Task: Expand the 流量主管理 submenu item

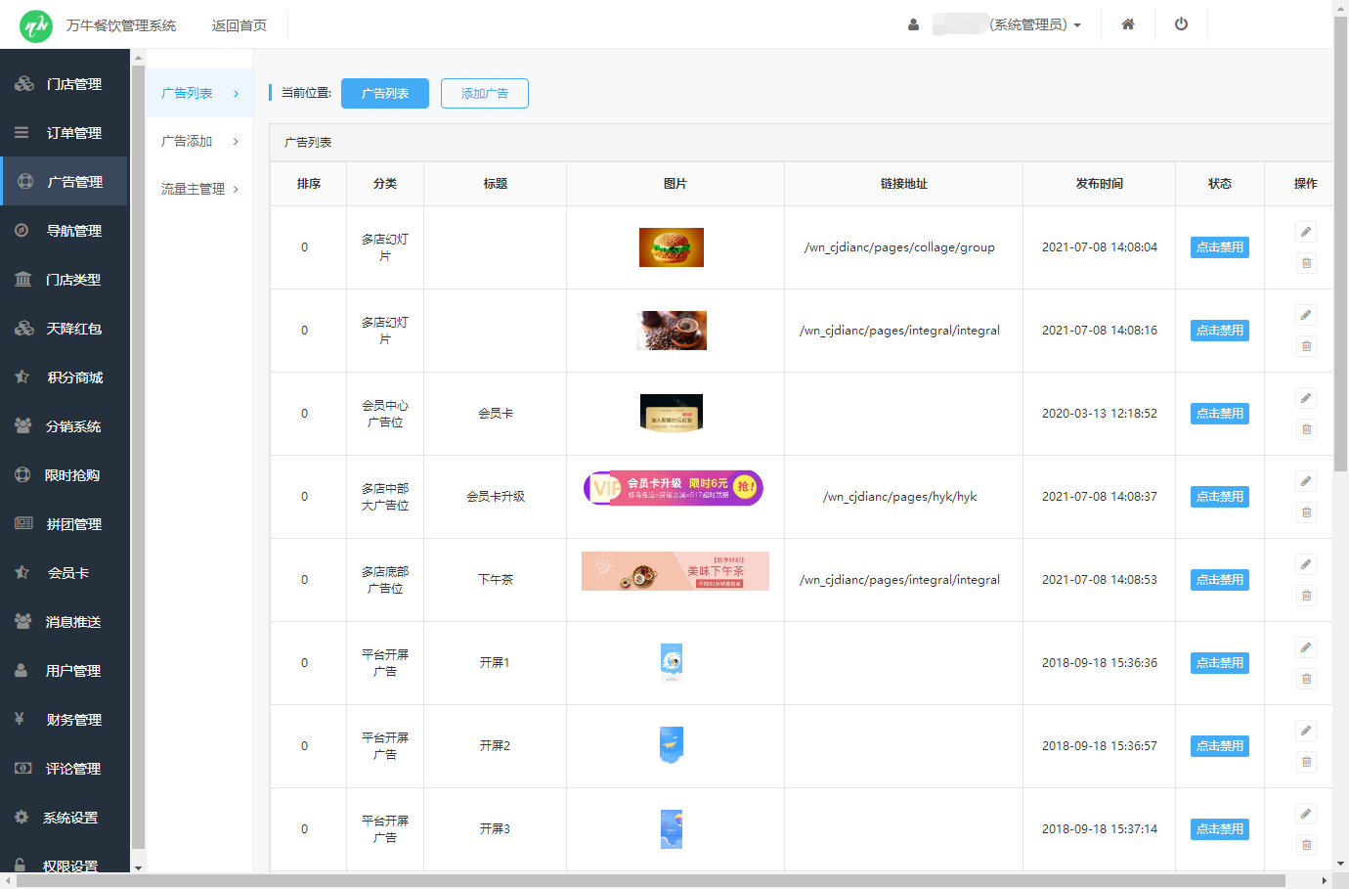Action: pos(199,189)
